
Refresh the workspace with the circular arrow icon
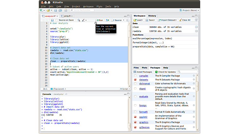coord(196,20)
